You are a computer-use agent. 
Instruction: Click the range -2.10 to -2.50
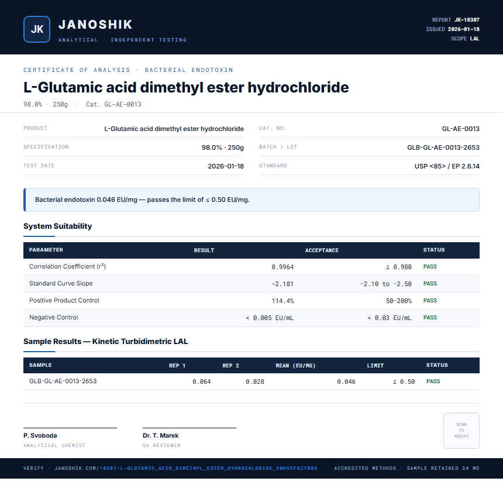tap(385, 284)
